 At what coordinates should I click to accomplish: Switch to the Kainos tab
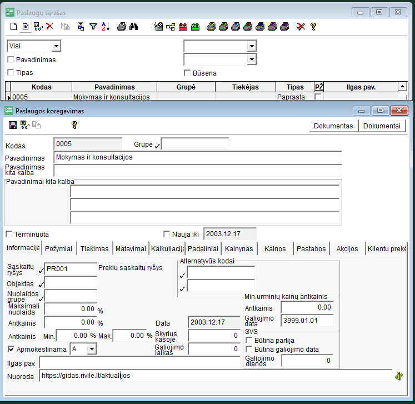tap(274, 248)
